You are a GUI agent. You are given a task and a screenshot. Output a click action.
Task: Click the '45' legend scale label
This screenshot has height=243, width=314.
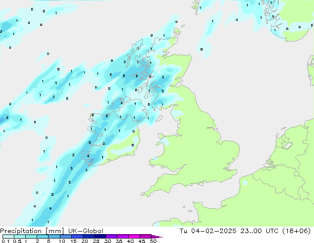pyautogui.click(x=142, y=241)
